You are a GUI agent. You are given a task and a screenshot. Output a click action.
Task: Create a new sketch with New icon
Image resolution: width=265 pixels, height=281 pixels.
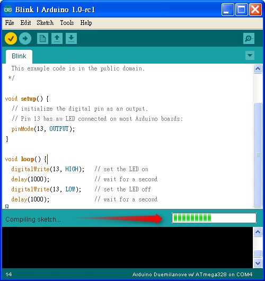[42, 38]
